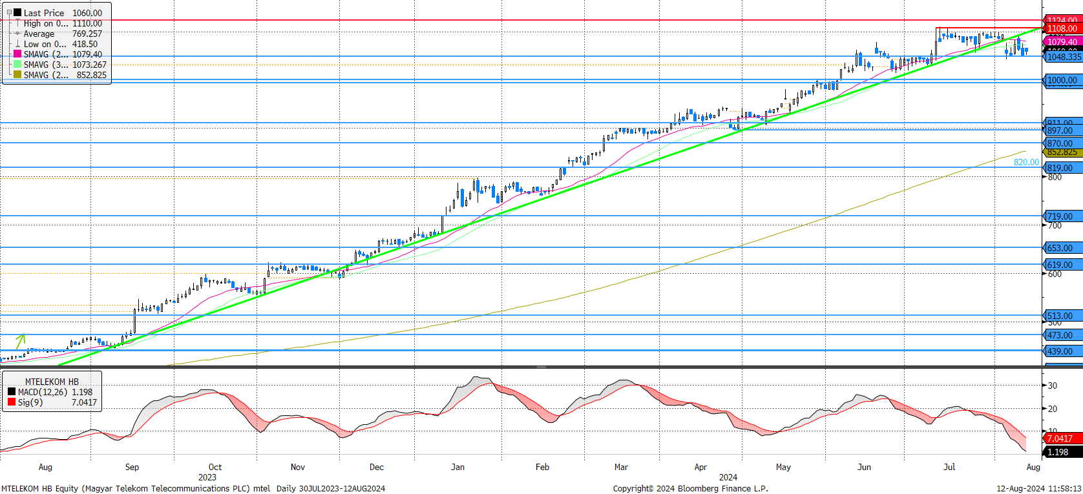
Task: Select the blue 1048.335 axis tag
Action: pos(1063,57)
